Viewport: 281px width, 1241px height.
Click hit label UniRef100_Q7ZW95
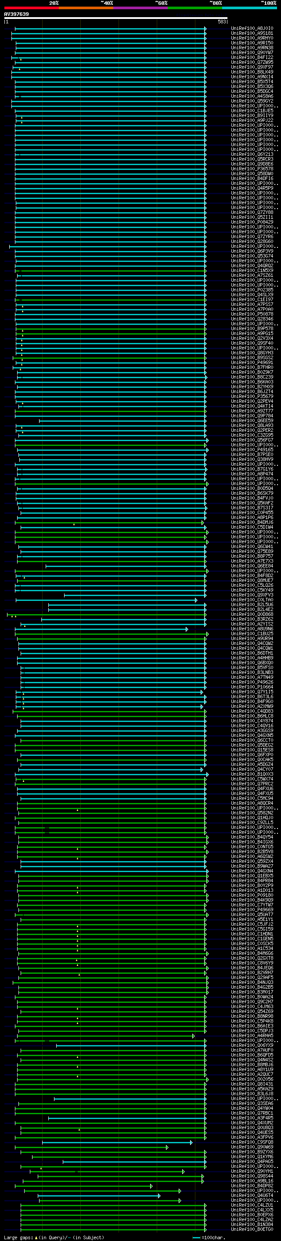coord(252,62)
